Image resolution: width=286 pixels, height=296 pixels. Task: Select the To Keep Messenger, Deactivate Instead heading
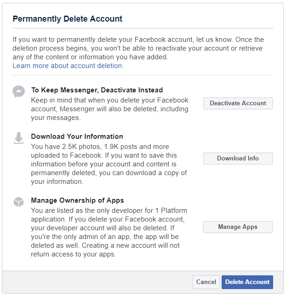97,90
